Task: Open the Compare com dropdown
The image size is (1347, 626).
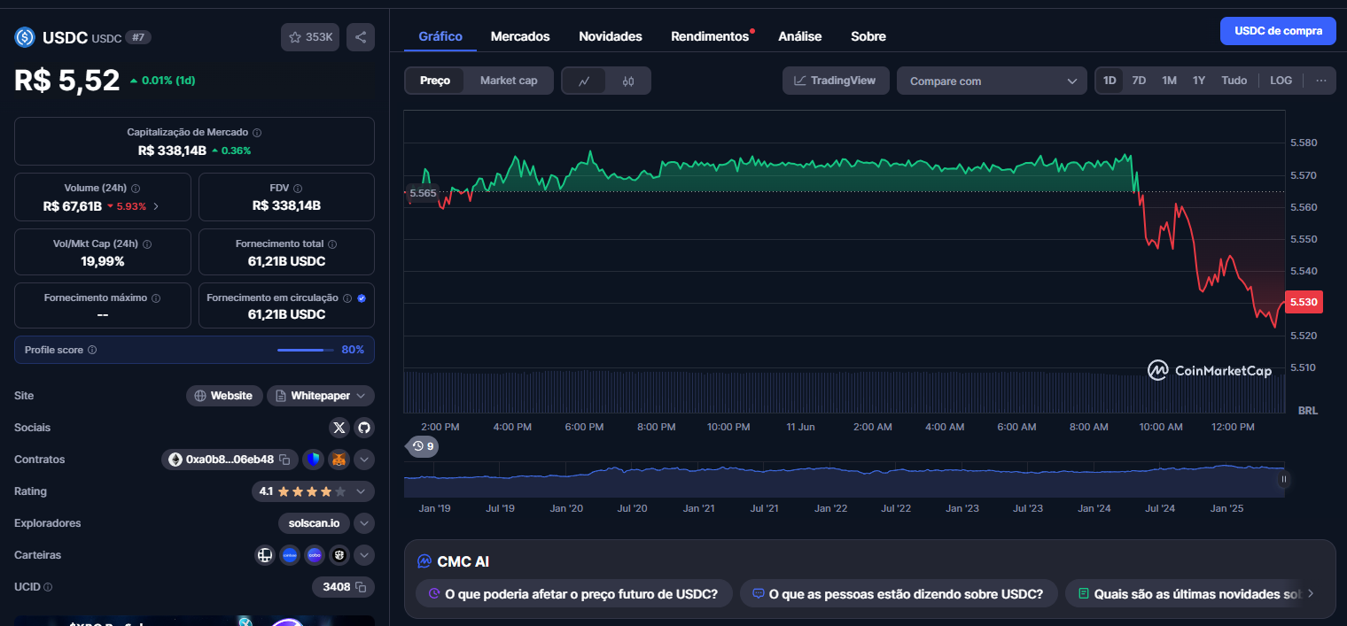Action: [x=992, y=81]
